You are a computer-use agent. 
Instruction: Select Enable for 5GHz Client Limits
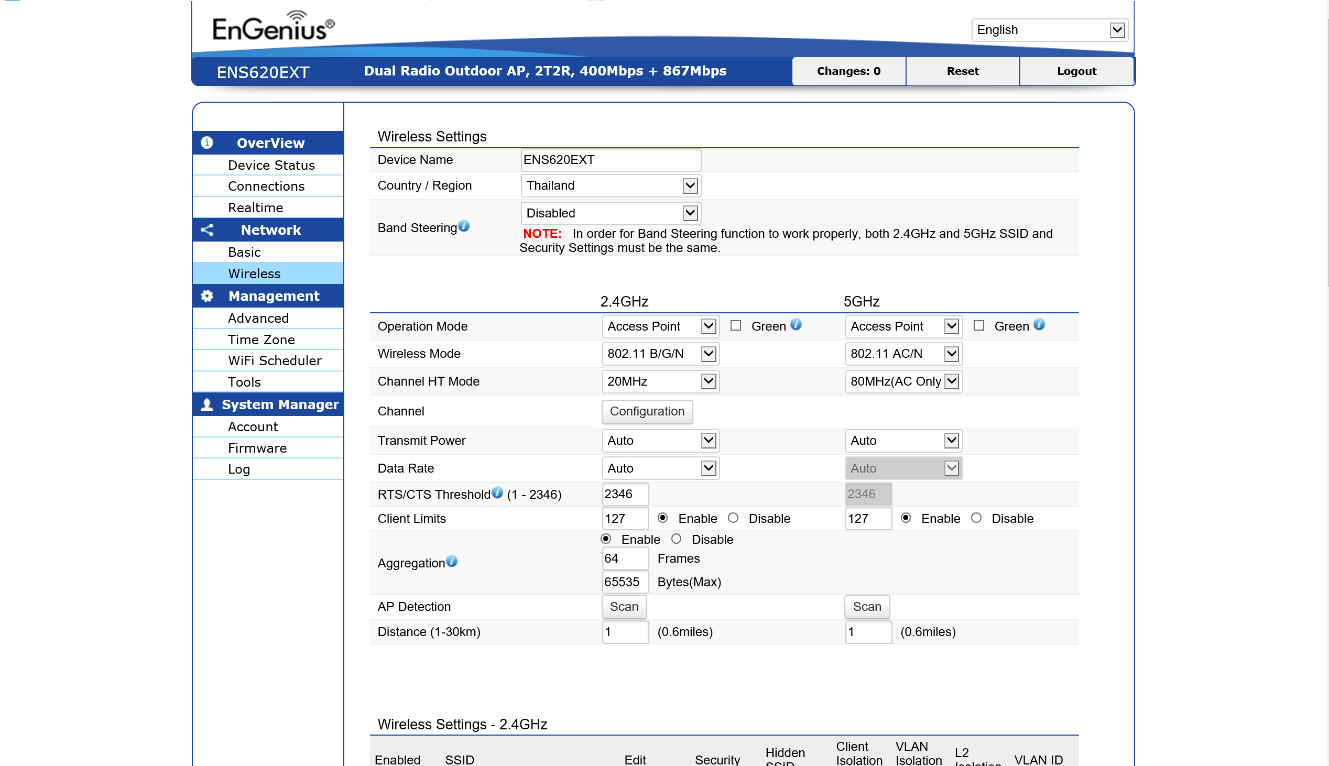[x=906, y=518]
